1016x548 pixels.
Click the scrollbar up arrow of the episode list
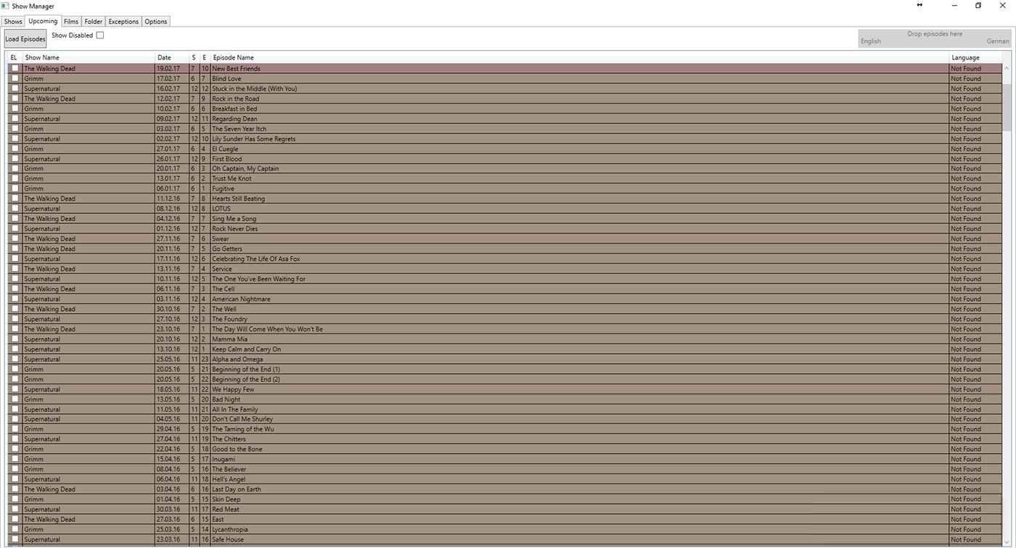pyautogui.click(x=1007, y=68)
